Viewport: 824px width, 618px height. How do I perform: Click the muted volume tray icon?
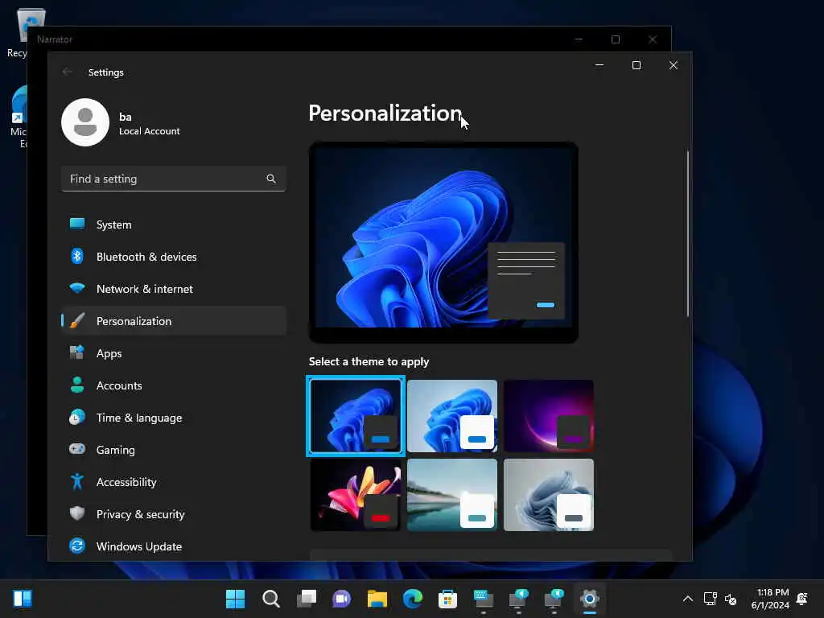tap(731, 599)
